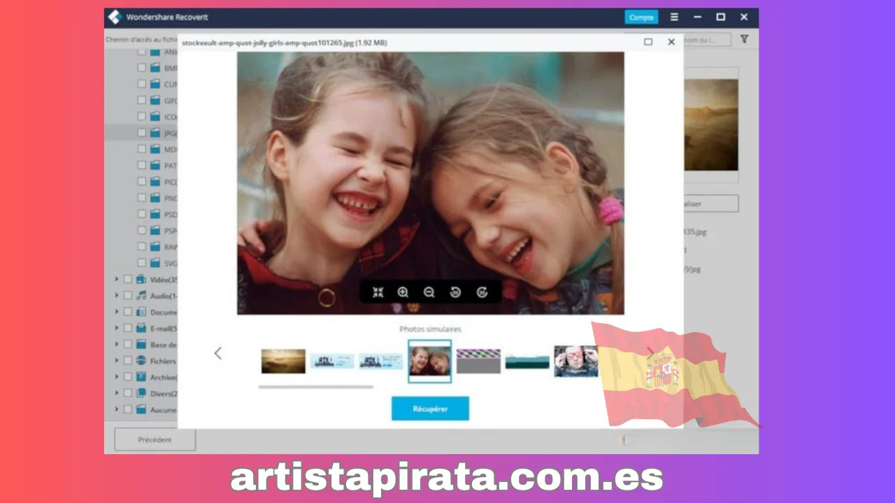Tick the PIC folder checkbox
Viewport: 895px width, 503px height.
[142, 182]
